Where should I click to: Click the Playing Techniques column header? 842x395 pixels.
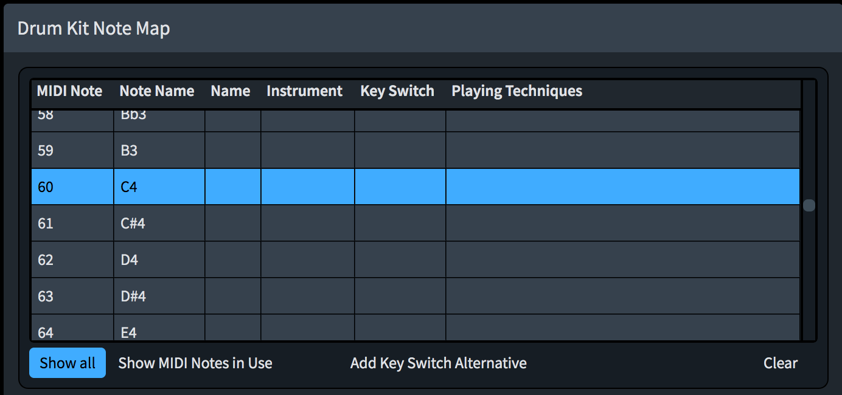pyautogui.click(x=517, y=91)
